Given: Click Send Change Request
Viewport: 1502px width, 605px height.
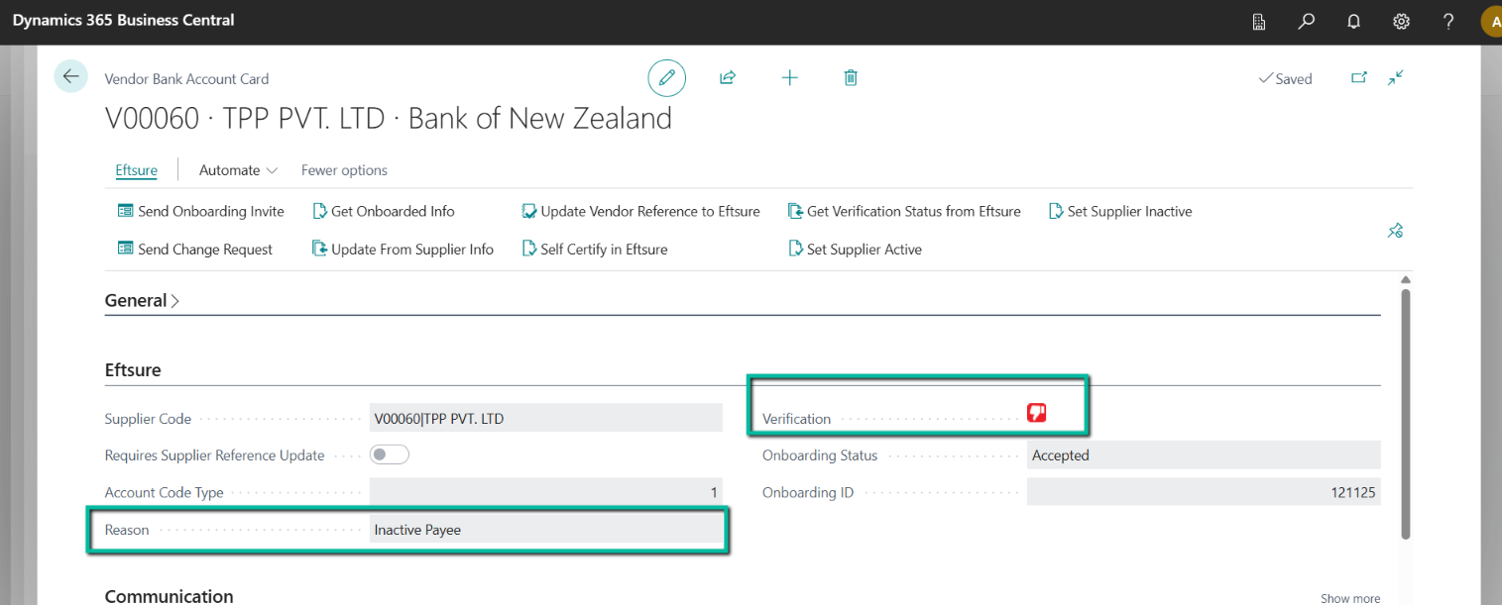Looking at the screenshot, I should (x=195, y=250).
